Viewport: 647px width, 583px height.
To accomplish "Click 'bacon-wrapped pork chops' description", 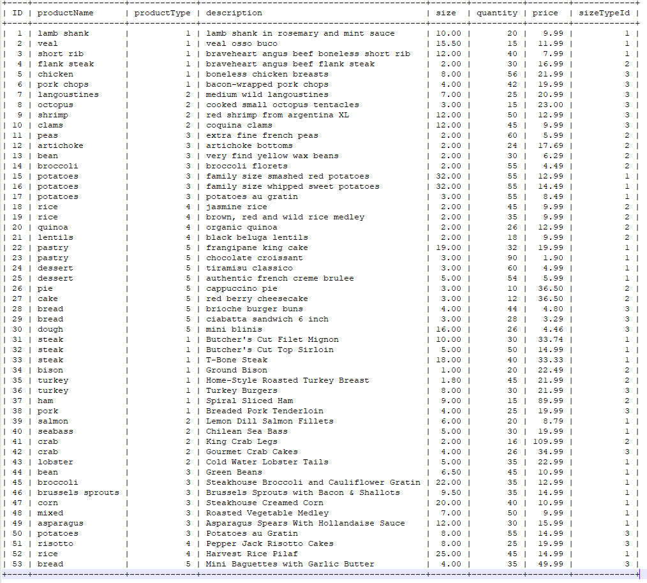I will [x=267, y=85].
